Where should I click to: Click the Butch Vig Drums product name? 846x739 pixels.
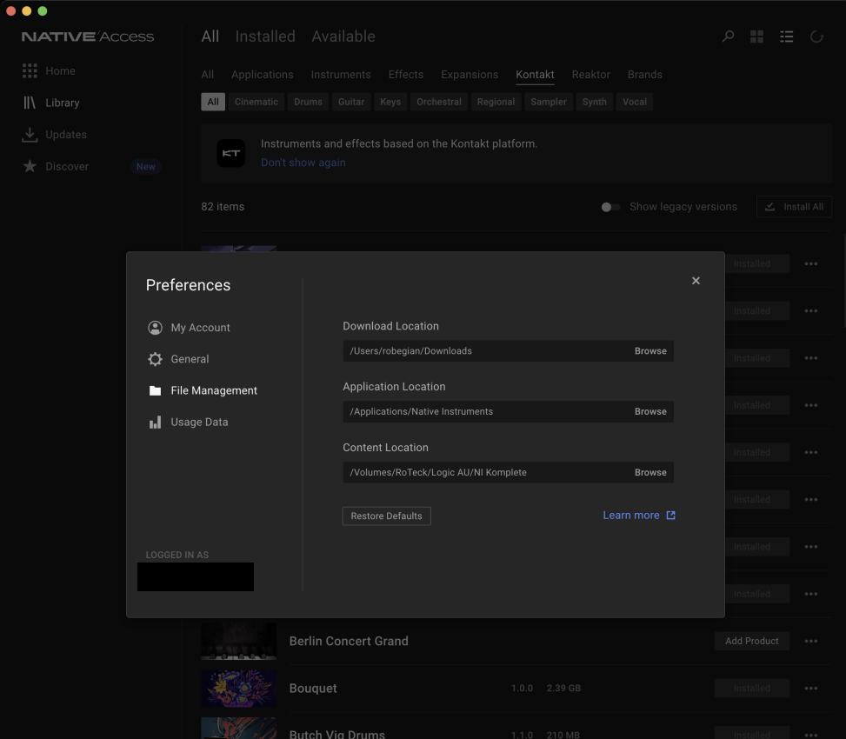(x=336, y=734)
